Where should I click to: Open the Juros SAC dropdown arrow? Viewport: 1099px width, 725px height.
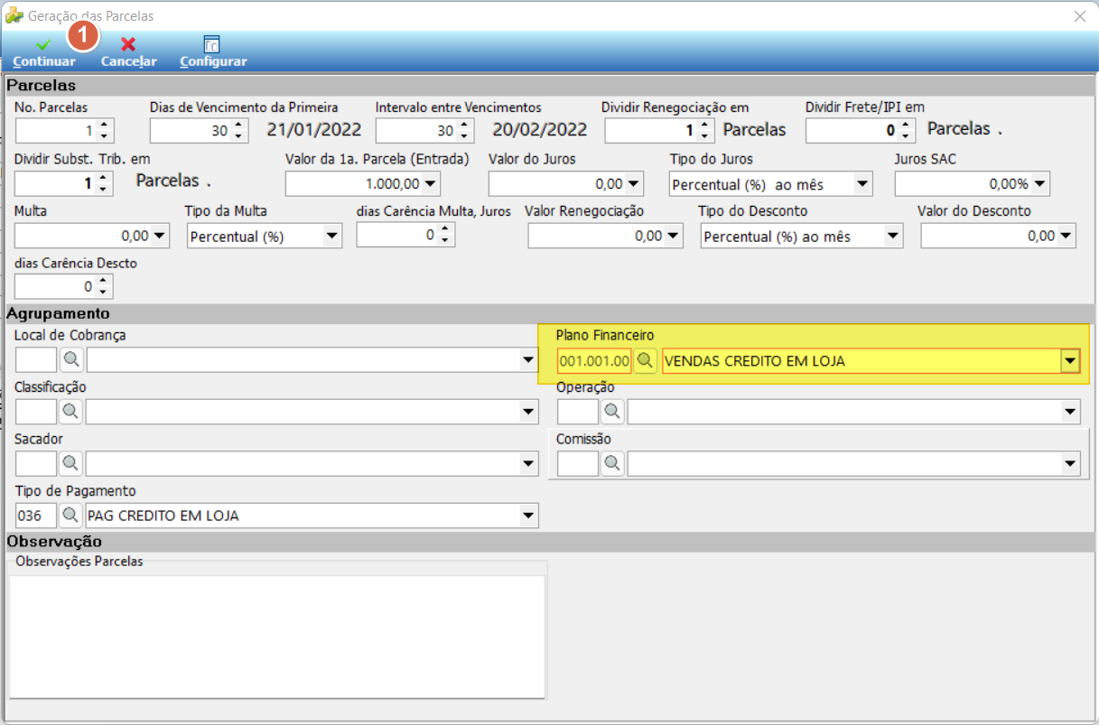click(x=1040, y=184)
